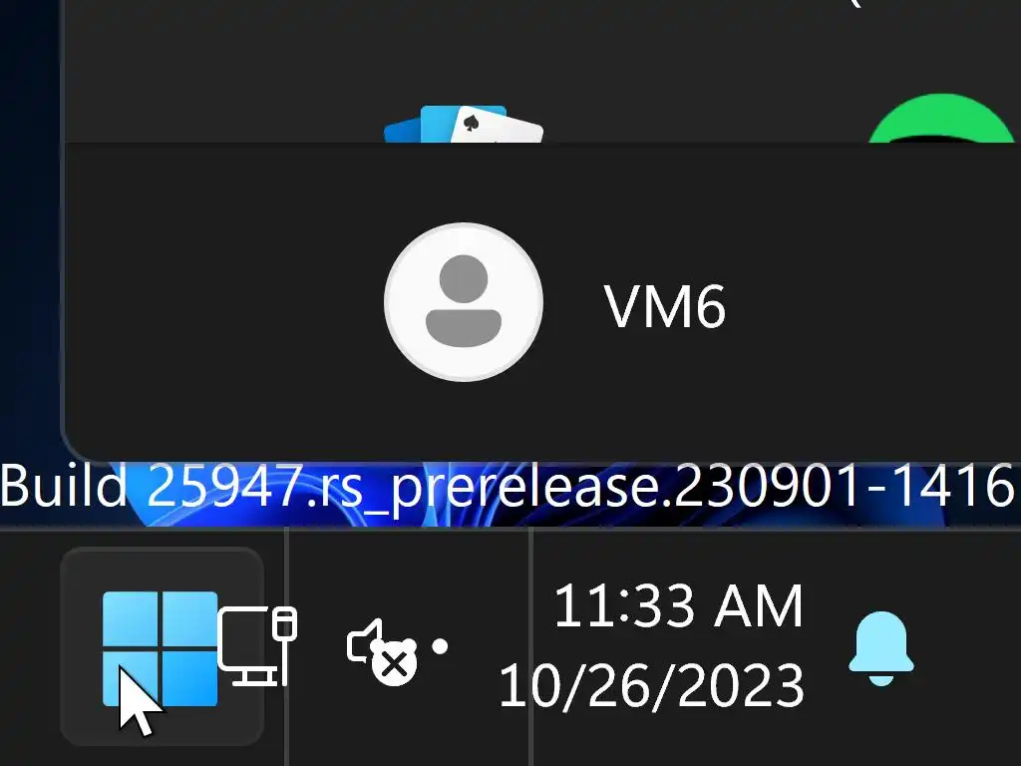This screenshot has height=766, width=1021.
Task: Open the wired network status icon
Action: pyautogui.click(x=257, y=646)
